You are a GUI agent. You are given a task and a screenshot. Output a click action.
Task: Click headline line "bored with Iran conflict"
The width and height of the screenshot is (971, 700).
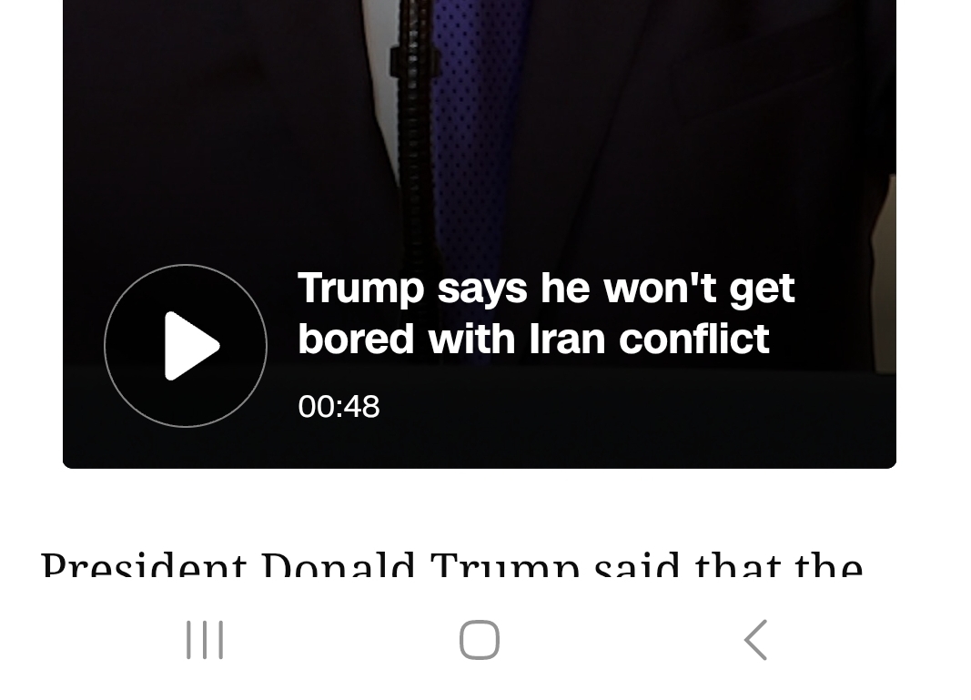(534, 340)
